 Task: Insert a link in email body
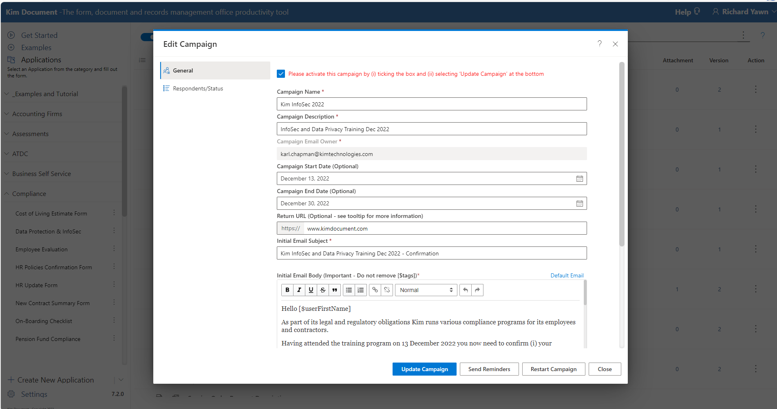[375, 290]
